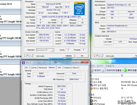
Task: Click the driver update toolbar button label
Action: [114, 70]
